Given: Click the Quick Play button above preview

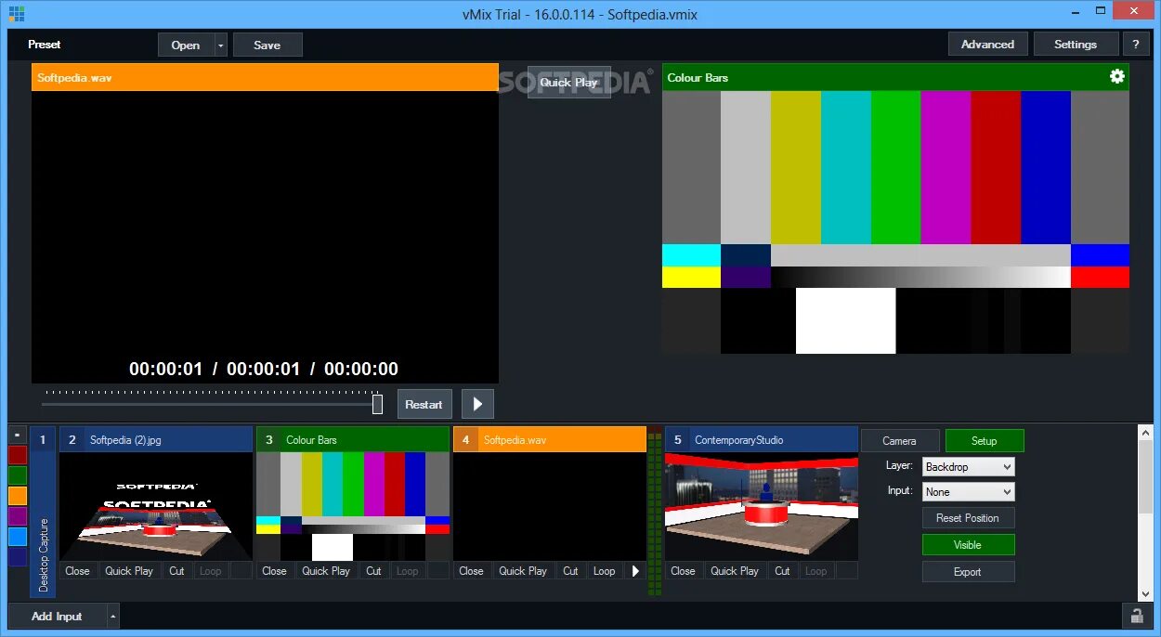Looking at the screenshot, I should tap(569, 82).
